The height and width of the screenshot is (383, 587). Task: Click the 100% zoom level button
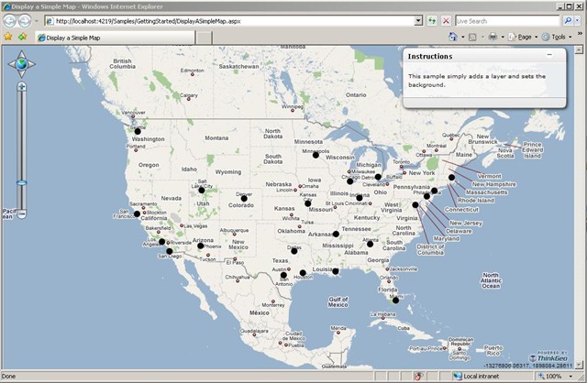pyautogui.click(x=550, y=377)
